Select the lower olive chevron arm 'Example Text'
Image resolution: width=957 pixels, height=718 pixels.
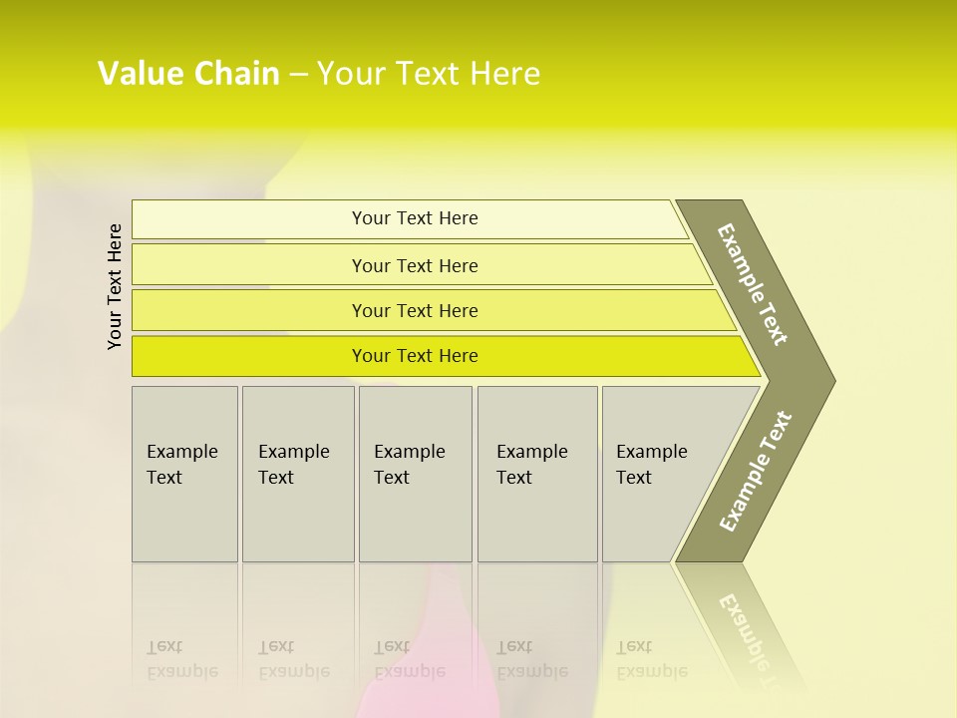click(x=755, y=473)
